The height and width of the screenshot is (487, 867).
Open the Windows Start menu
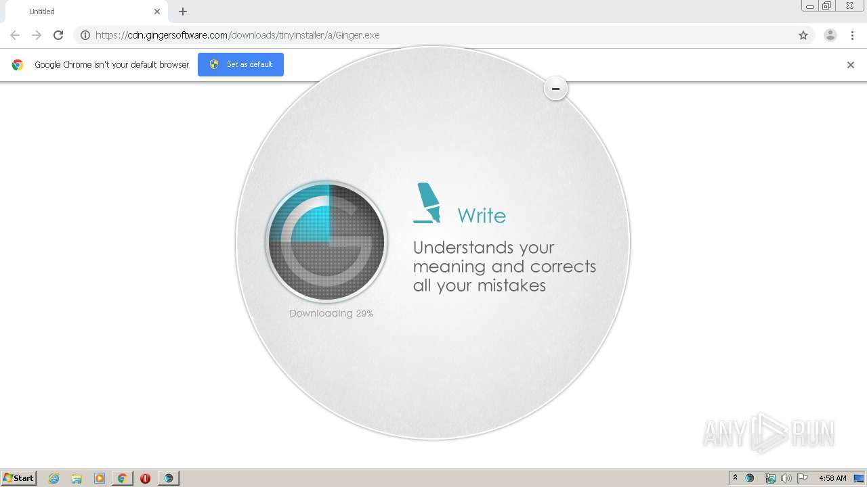[x=19, y=478]
